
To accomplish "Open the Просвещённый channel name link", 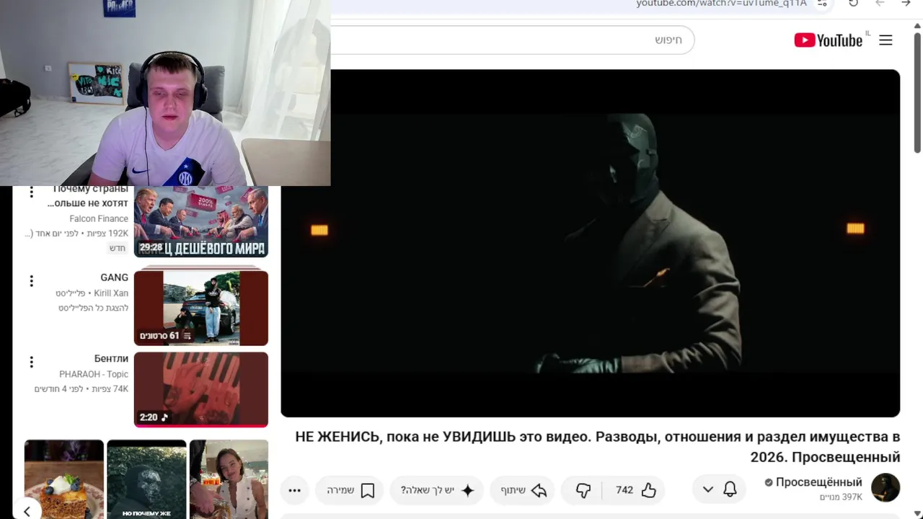I will (x=818, y=482).
